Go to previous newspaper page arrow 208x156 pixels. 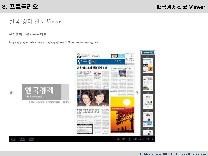(x=12, y=93)
